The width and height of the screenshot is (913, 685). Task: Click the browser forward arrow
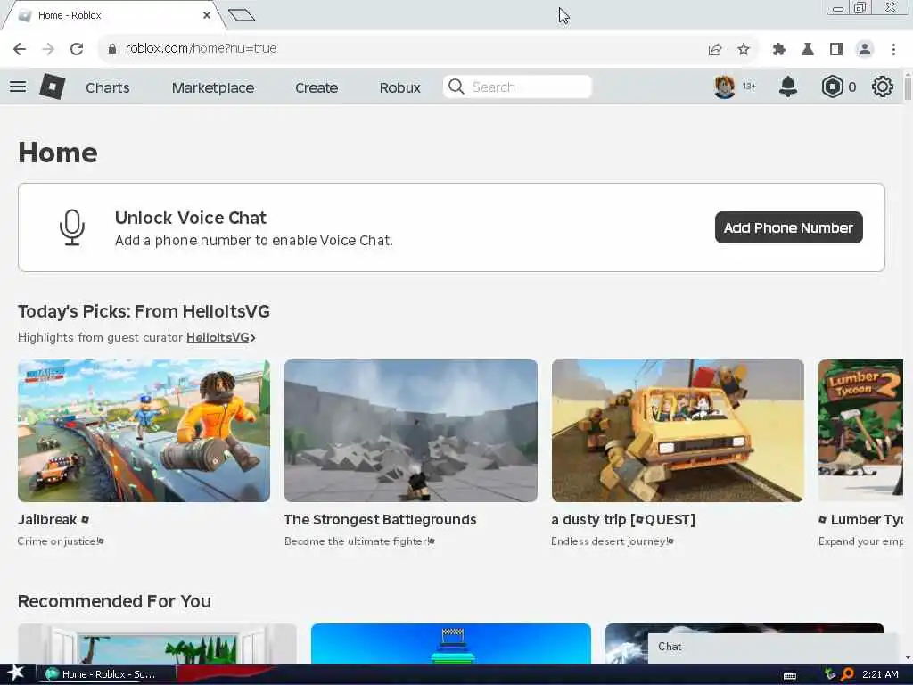[48, 49]
